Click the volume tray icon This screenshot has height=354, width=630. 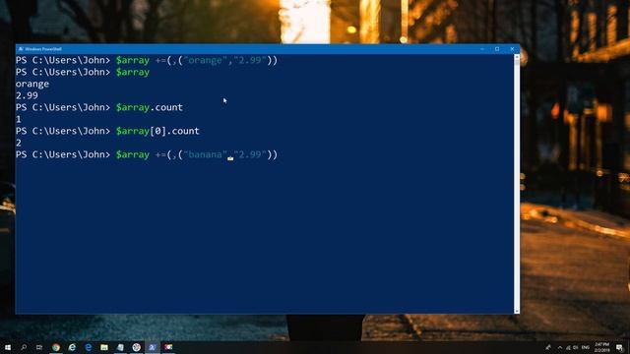[575, 347]
